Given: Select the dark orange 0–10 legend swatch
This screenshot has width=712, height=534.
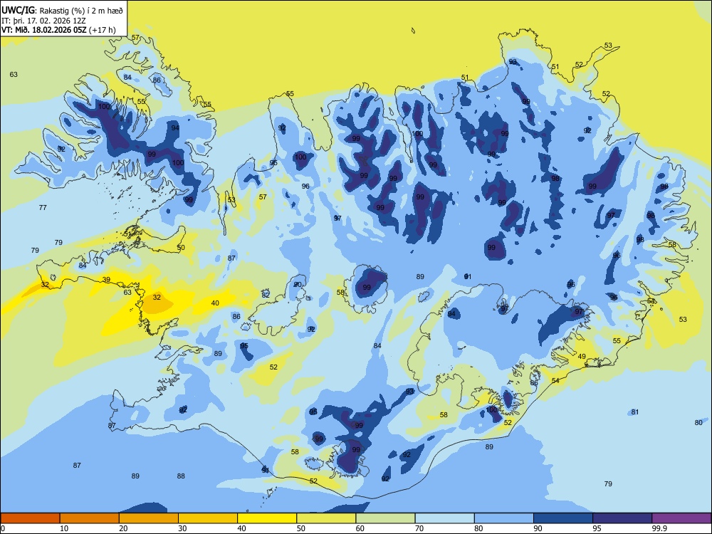Looking at the screenshot, I should (x=30, y=518).
